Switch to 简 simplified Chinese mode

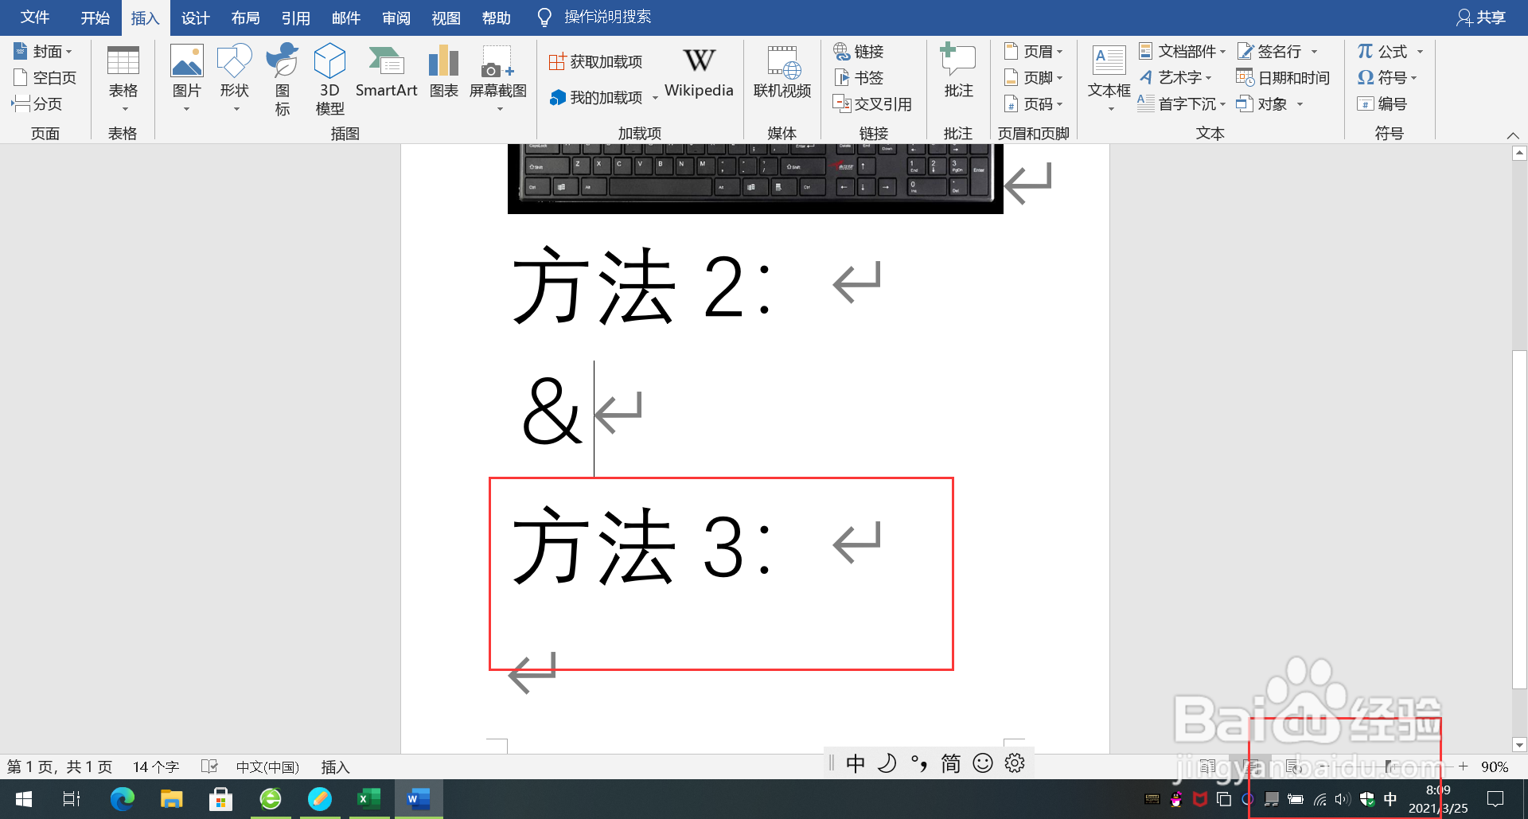pyautogui.click(x=950, y=762)
